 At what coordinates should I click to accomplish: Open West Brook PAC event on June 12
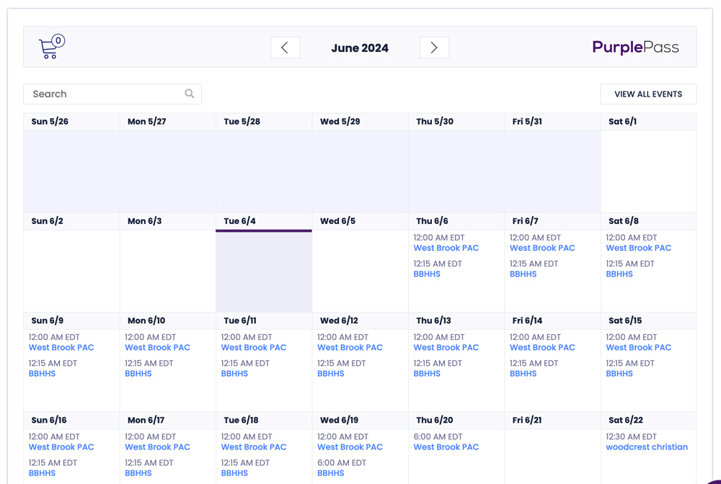coord(350,347)
